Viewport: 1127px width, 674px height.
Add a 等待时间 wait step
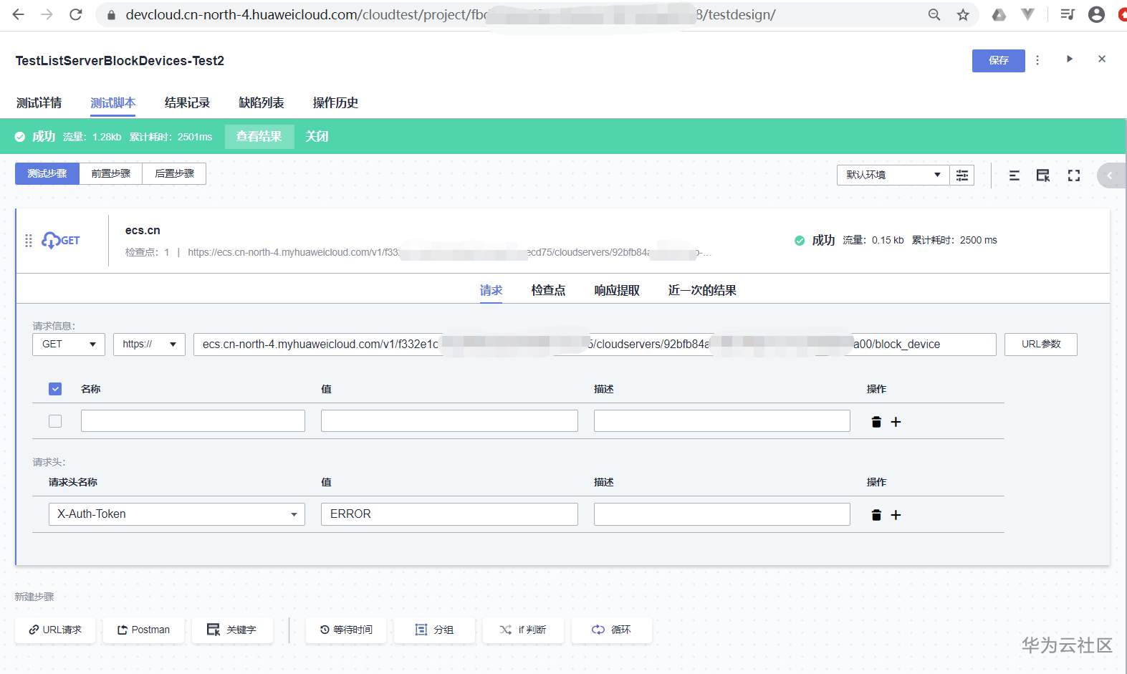click(346, 630)
